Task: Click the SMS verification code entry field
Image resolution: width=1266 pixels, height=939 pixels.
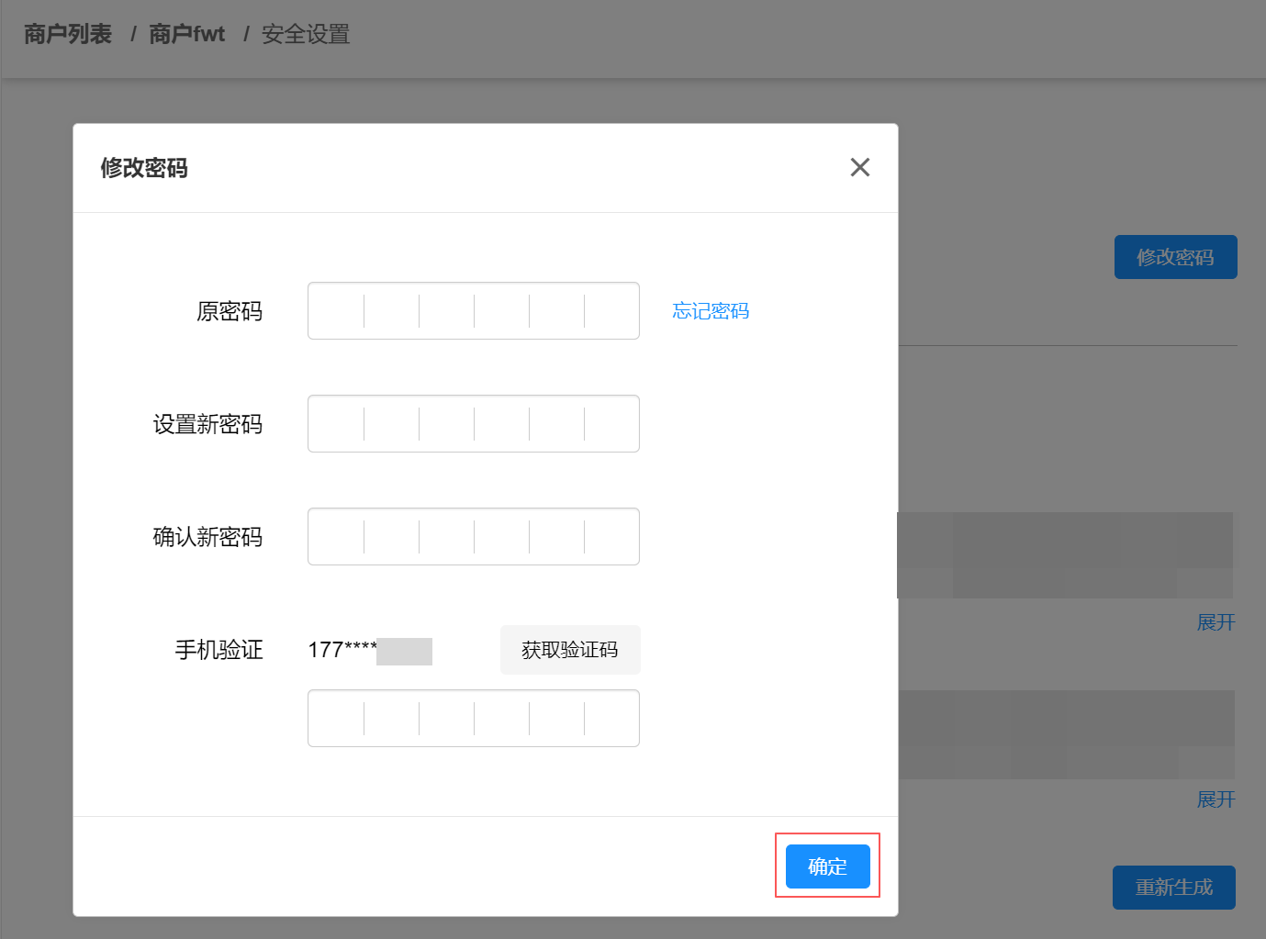Action: [x=473, y=718]
